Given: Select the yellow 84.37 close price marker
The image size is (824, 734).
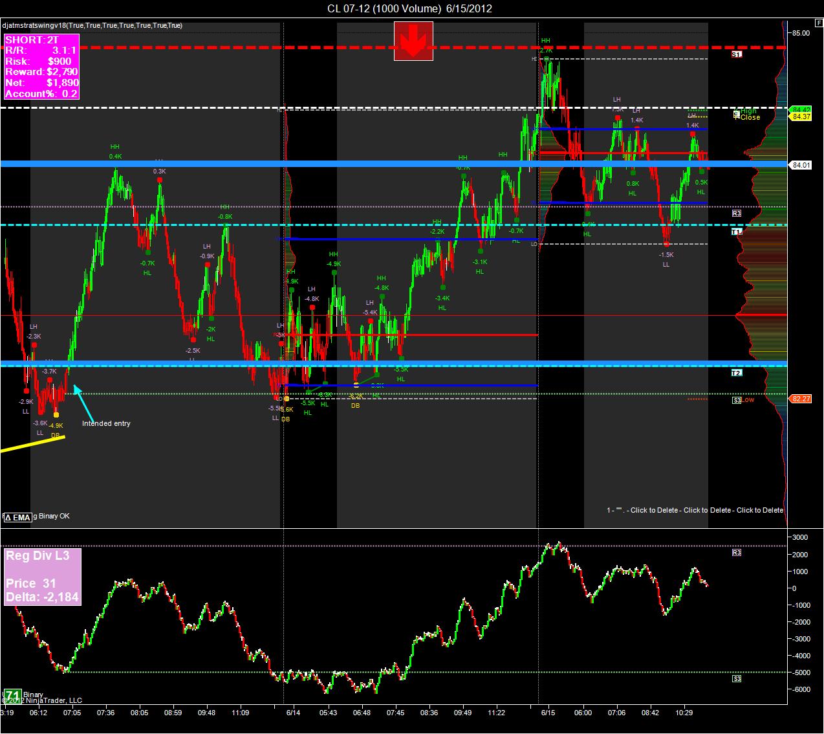Looking at the screenshot, I should point(801,117).
